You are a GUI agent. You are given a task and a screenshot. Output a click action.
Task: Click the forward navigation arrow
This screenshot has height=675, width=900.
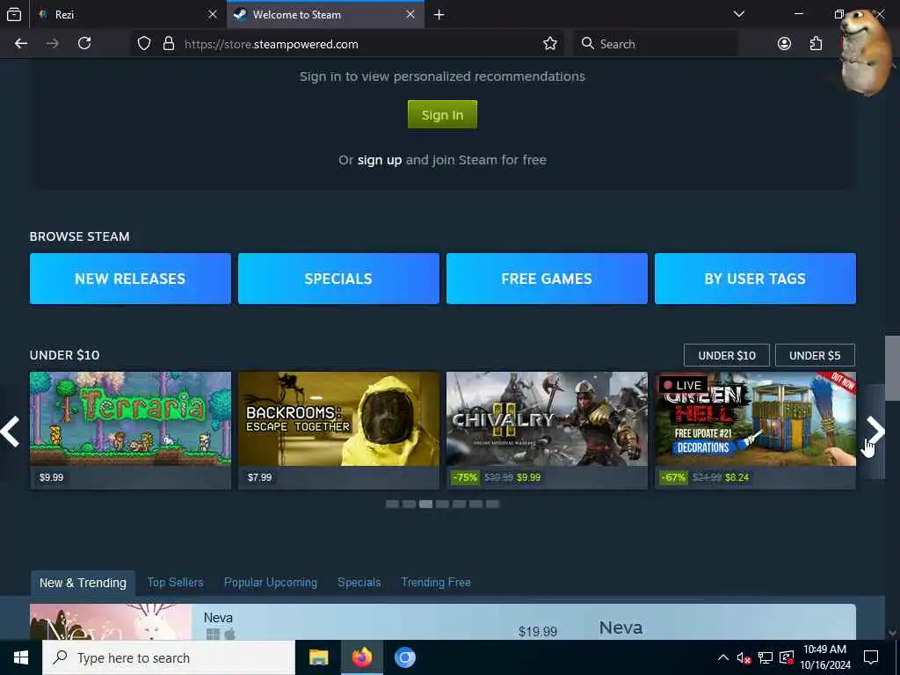click(52, 44)
